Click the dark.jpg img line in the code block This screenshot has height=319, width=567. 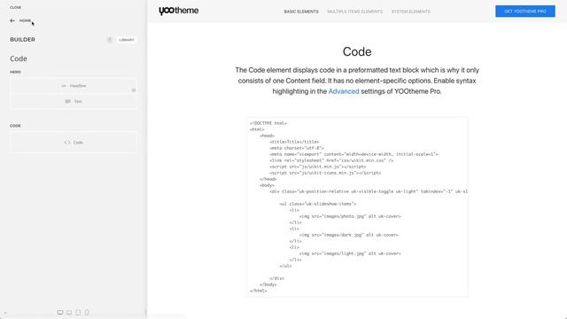[348, 235]
